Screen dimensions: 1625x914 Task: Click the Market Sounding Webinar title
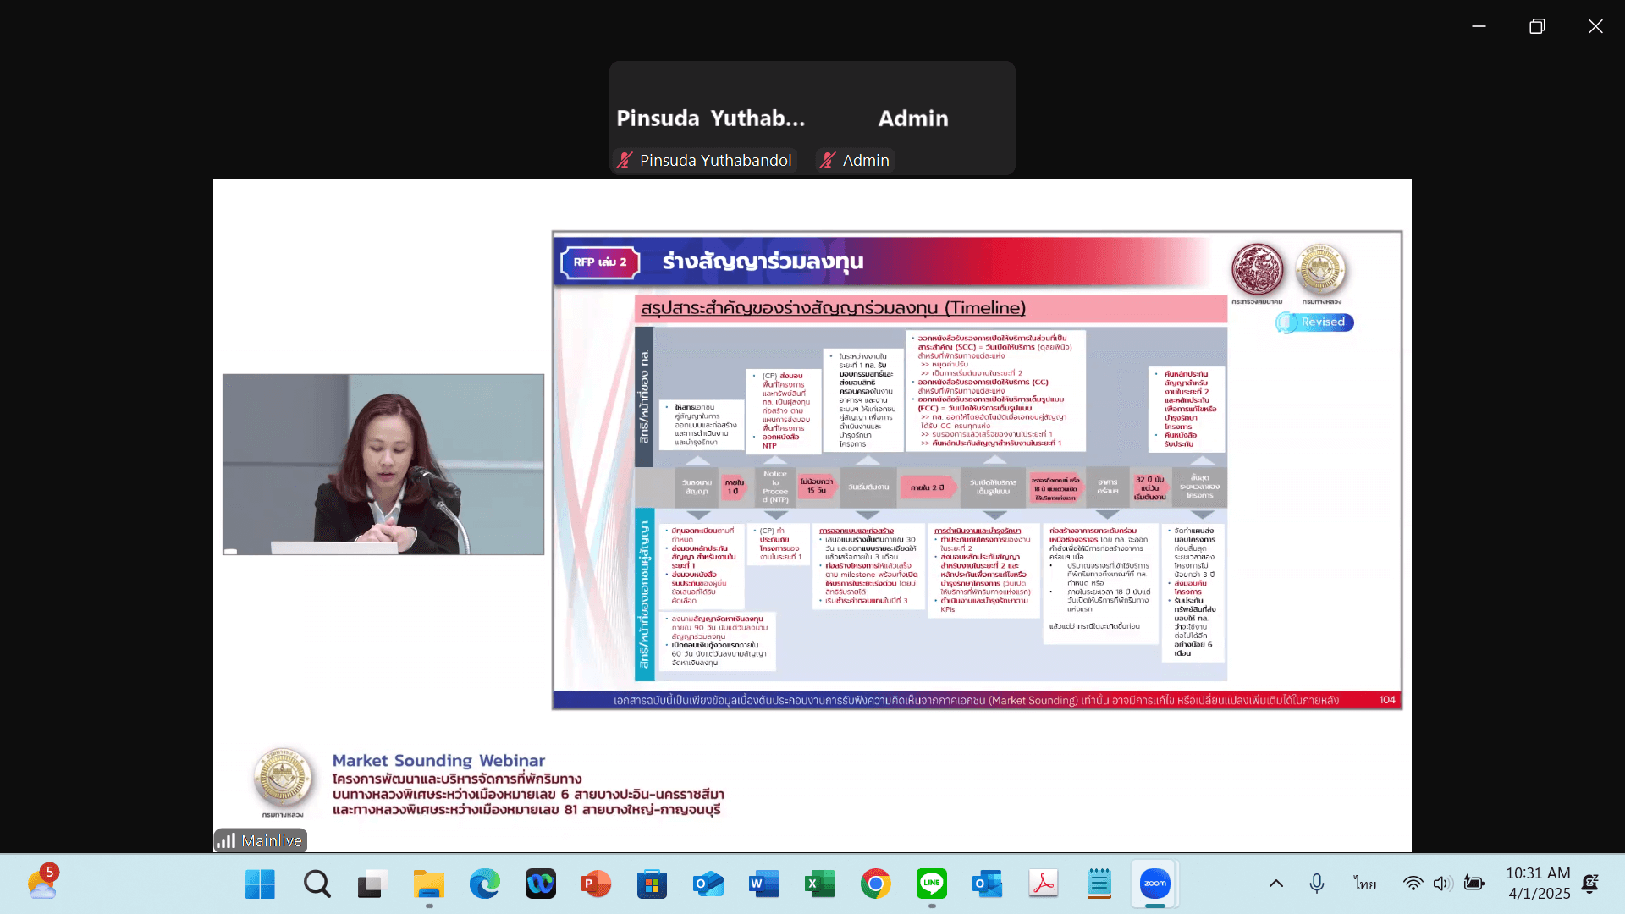pos(438,761)
